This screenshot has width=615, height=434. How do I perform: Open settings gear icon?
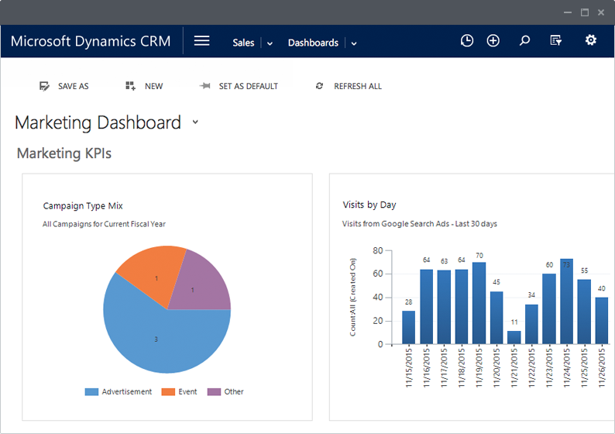pos(591,40)
